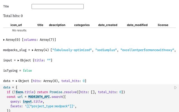Click the Total hits: 0 text
The height and width of the screenshot is (112, 179).
[13, 16]
